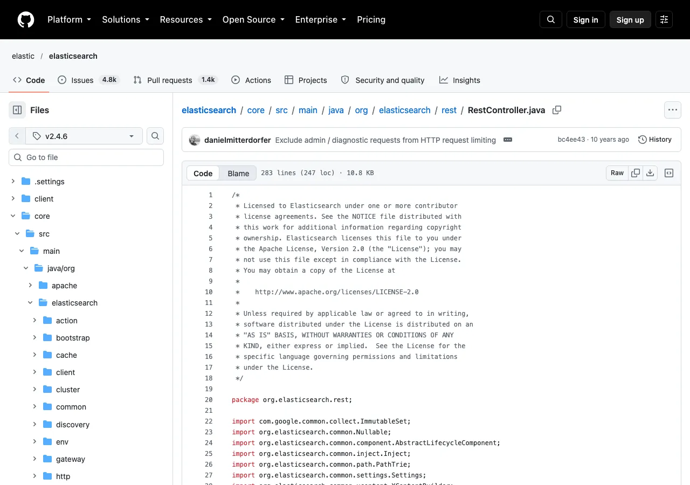The height and width of the screenshot is (485, 690).
Task: Search files magnifier next to branch selector
Action: click(155, 136)
